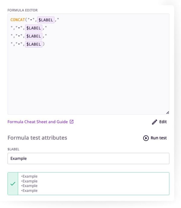The image size is (181, 208).
Task: Click the empty area of the formula editor
Action: (88, 81)
